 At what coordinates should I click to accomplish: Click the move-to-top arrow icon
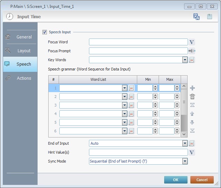(x=192, y=105)
